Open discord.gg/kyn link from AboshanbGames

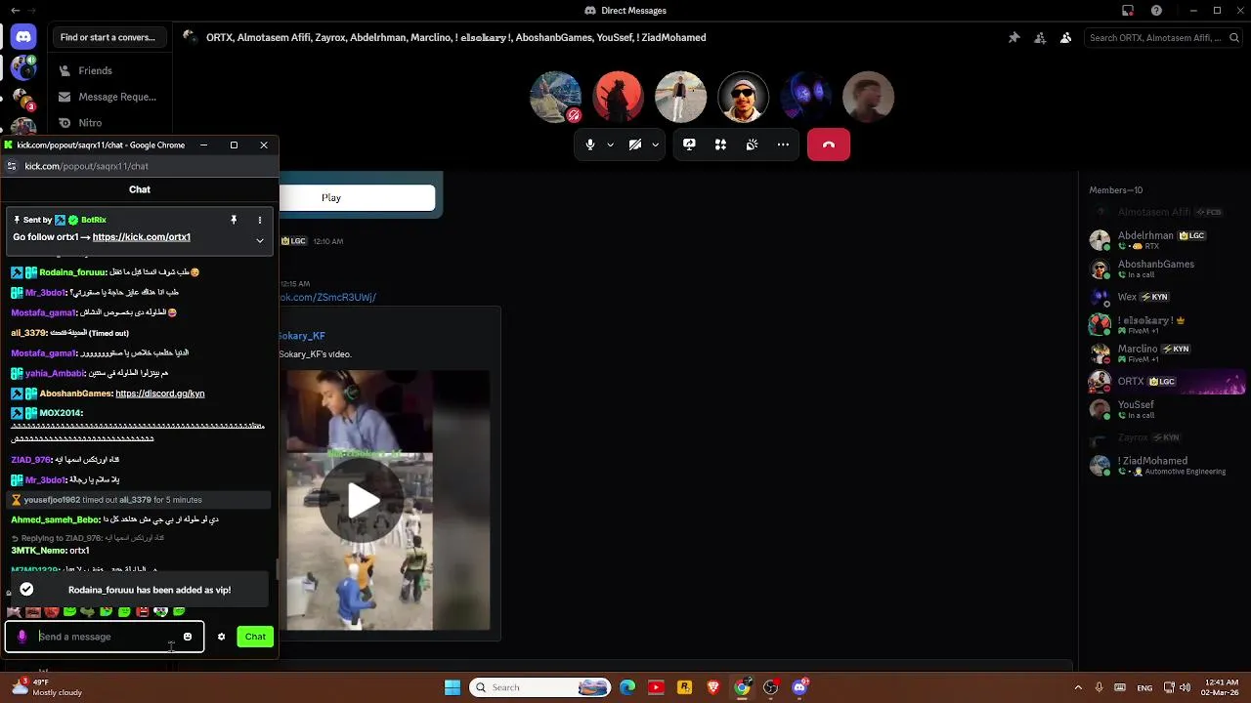point(159,393)
